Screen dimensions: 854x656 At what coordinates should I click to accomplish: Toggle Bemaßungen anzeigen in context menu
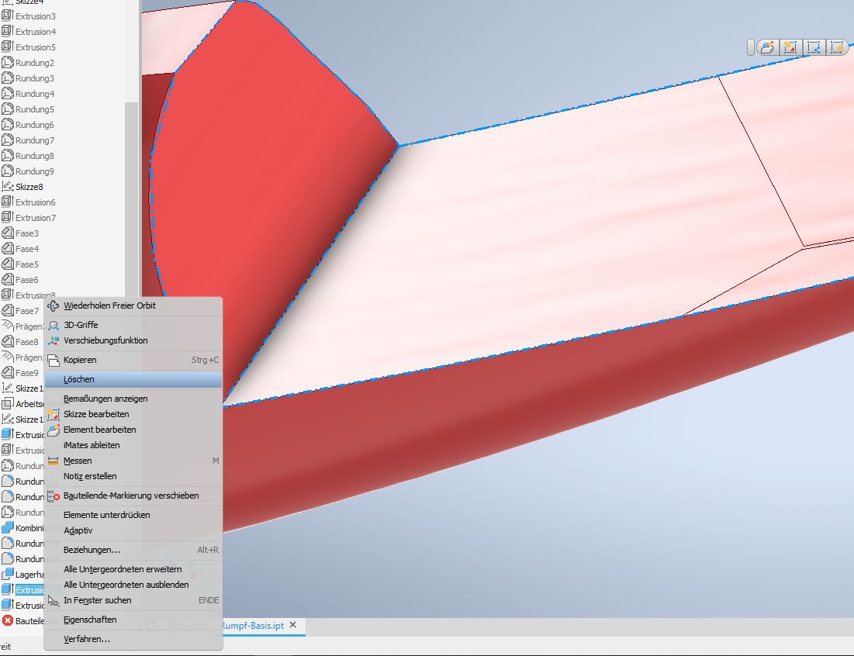[105, 399]
